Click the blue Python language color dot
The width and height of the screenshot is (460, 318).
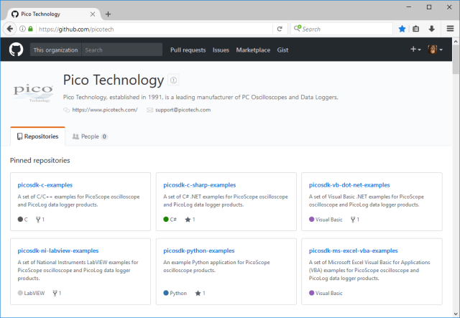coord(166,293)
